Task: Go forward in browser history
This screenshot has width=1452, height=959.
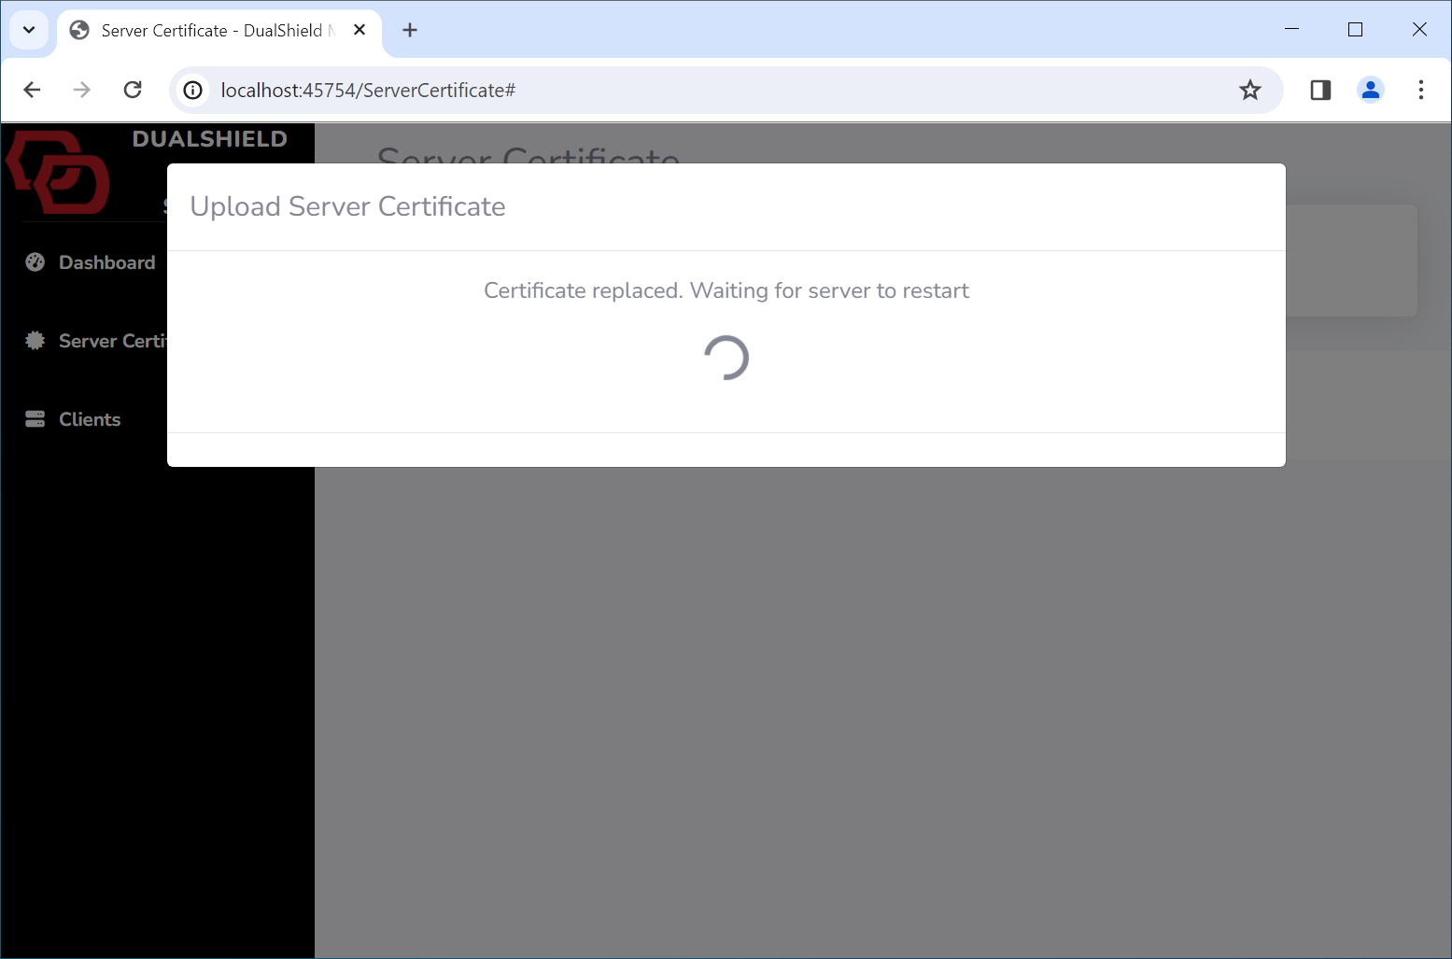Action: tap(82, 90)
